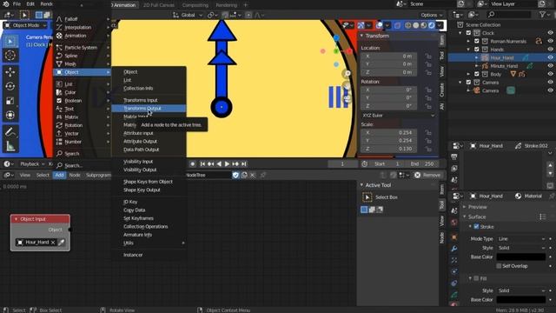This screenshot has height=313, width=556.
Task: Hide Minute_Hand in the viewport
Action: point(550,66)
